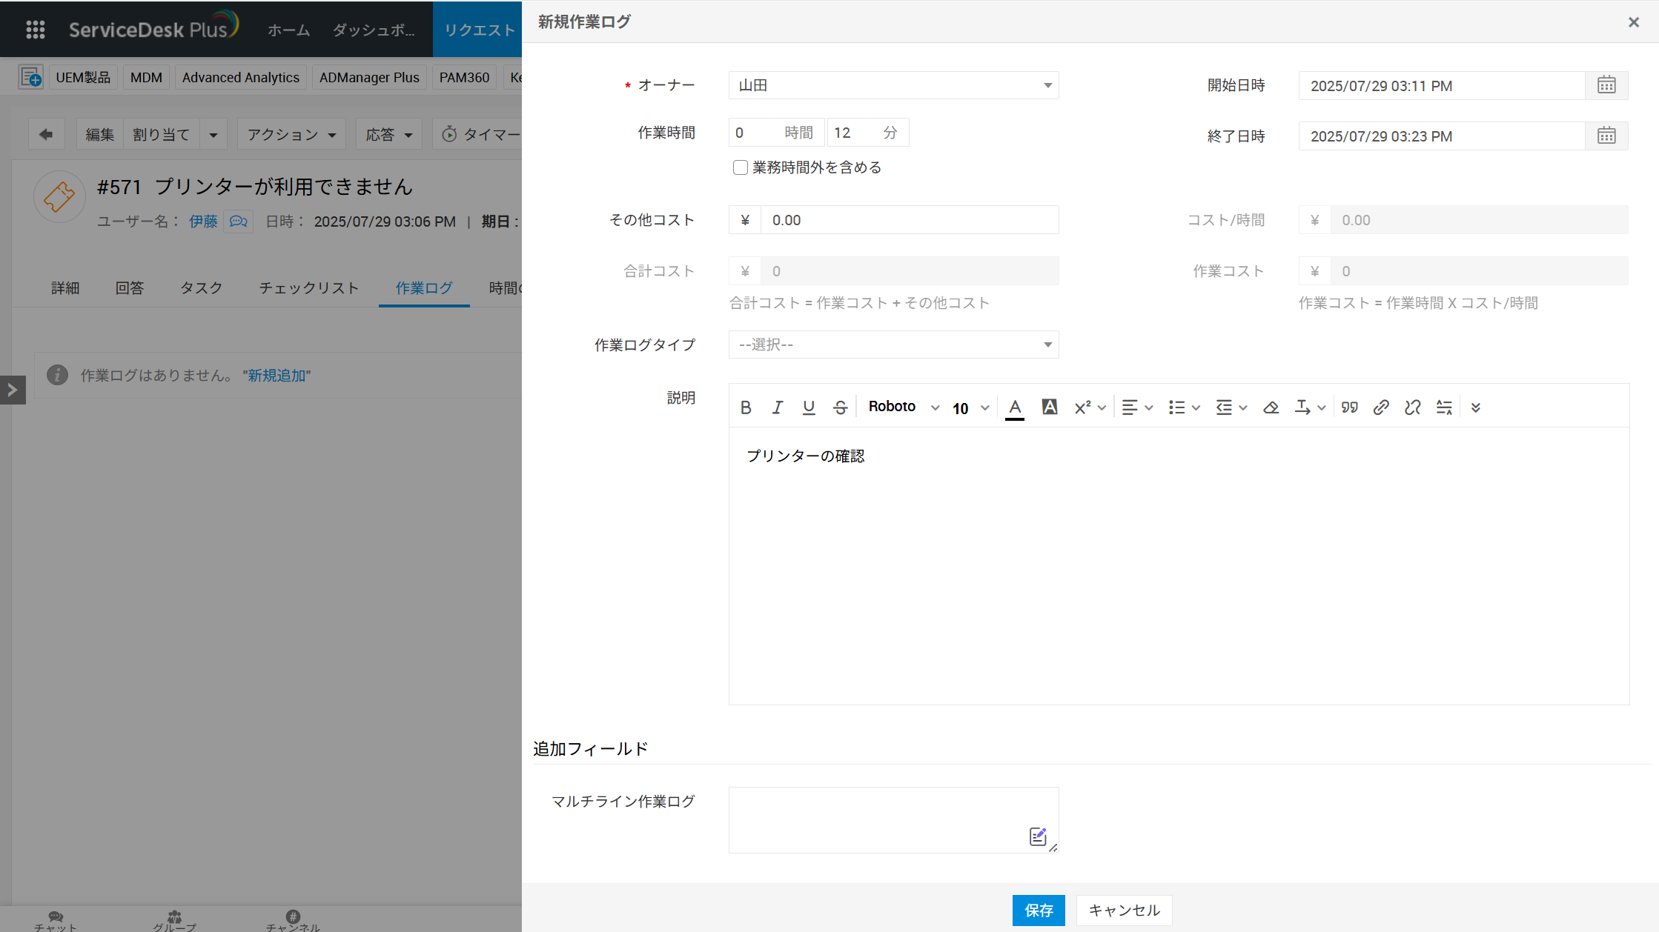Open the Roboto font family dropdown
This screenshot has height=932, width=1659.
(x=903, y=407)
